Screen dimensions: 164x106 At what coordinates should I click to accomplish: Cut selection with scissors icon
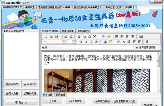tap(79, 37)
